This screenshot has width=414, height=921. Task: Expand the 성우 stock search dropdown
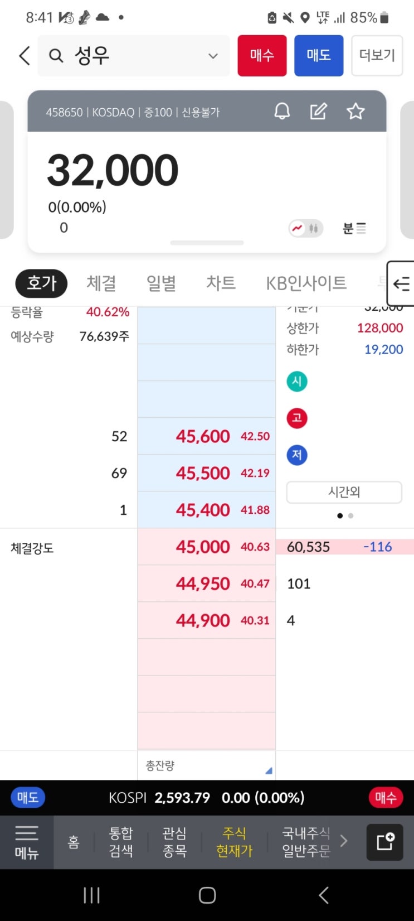(x=212, y=56)
